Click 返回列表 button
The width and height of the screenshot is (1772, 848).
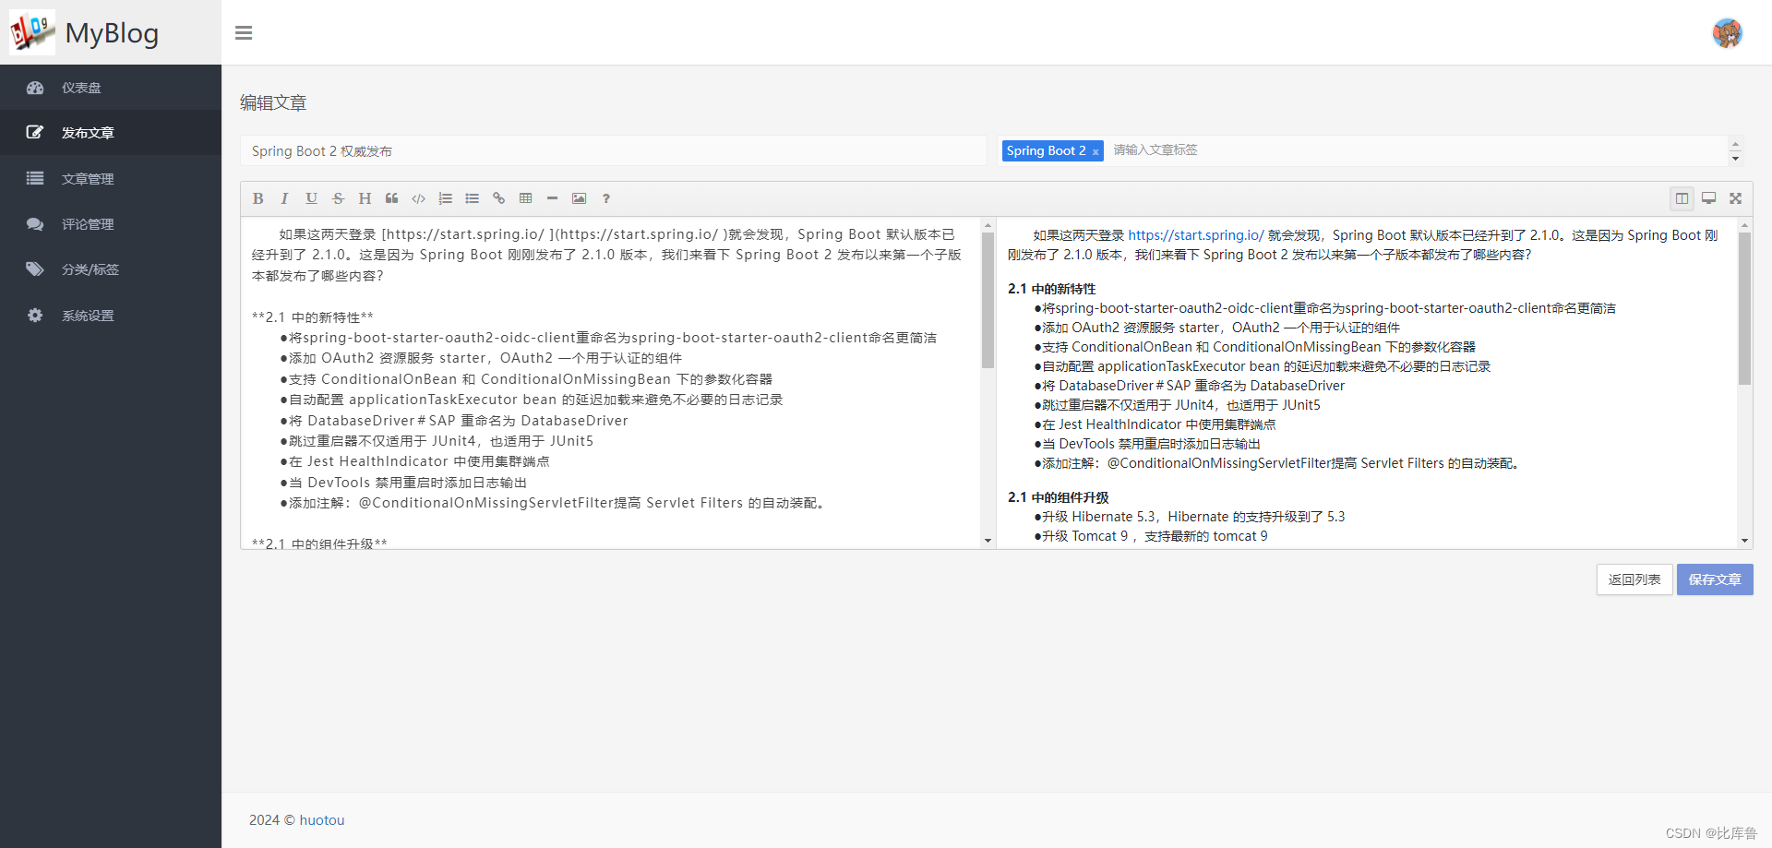coord(1634,579)
